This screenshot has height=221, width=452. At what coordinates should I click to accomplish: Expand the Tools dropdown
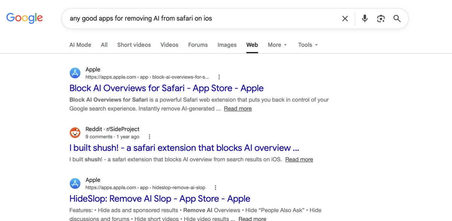tap(308, 45)
